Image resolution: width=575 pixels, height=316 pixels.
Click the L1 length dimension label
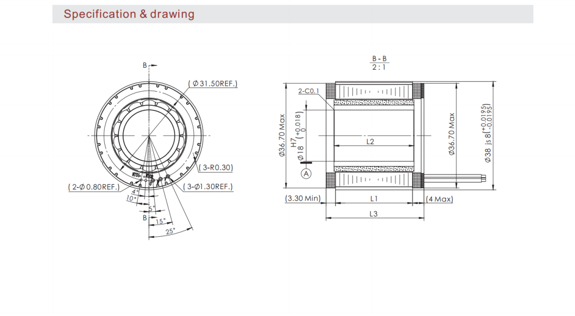click(373, 198)
